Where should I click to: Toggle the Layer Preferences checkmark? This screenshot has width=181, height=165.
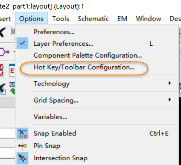point(23,43)
